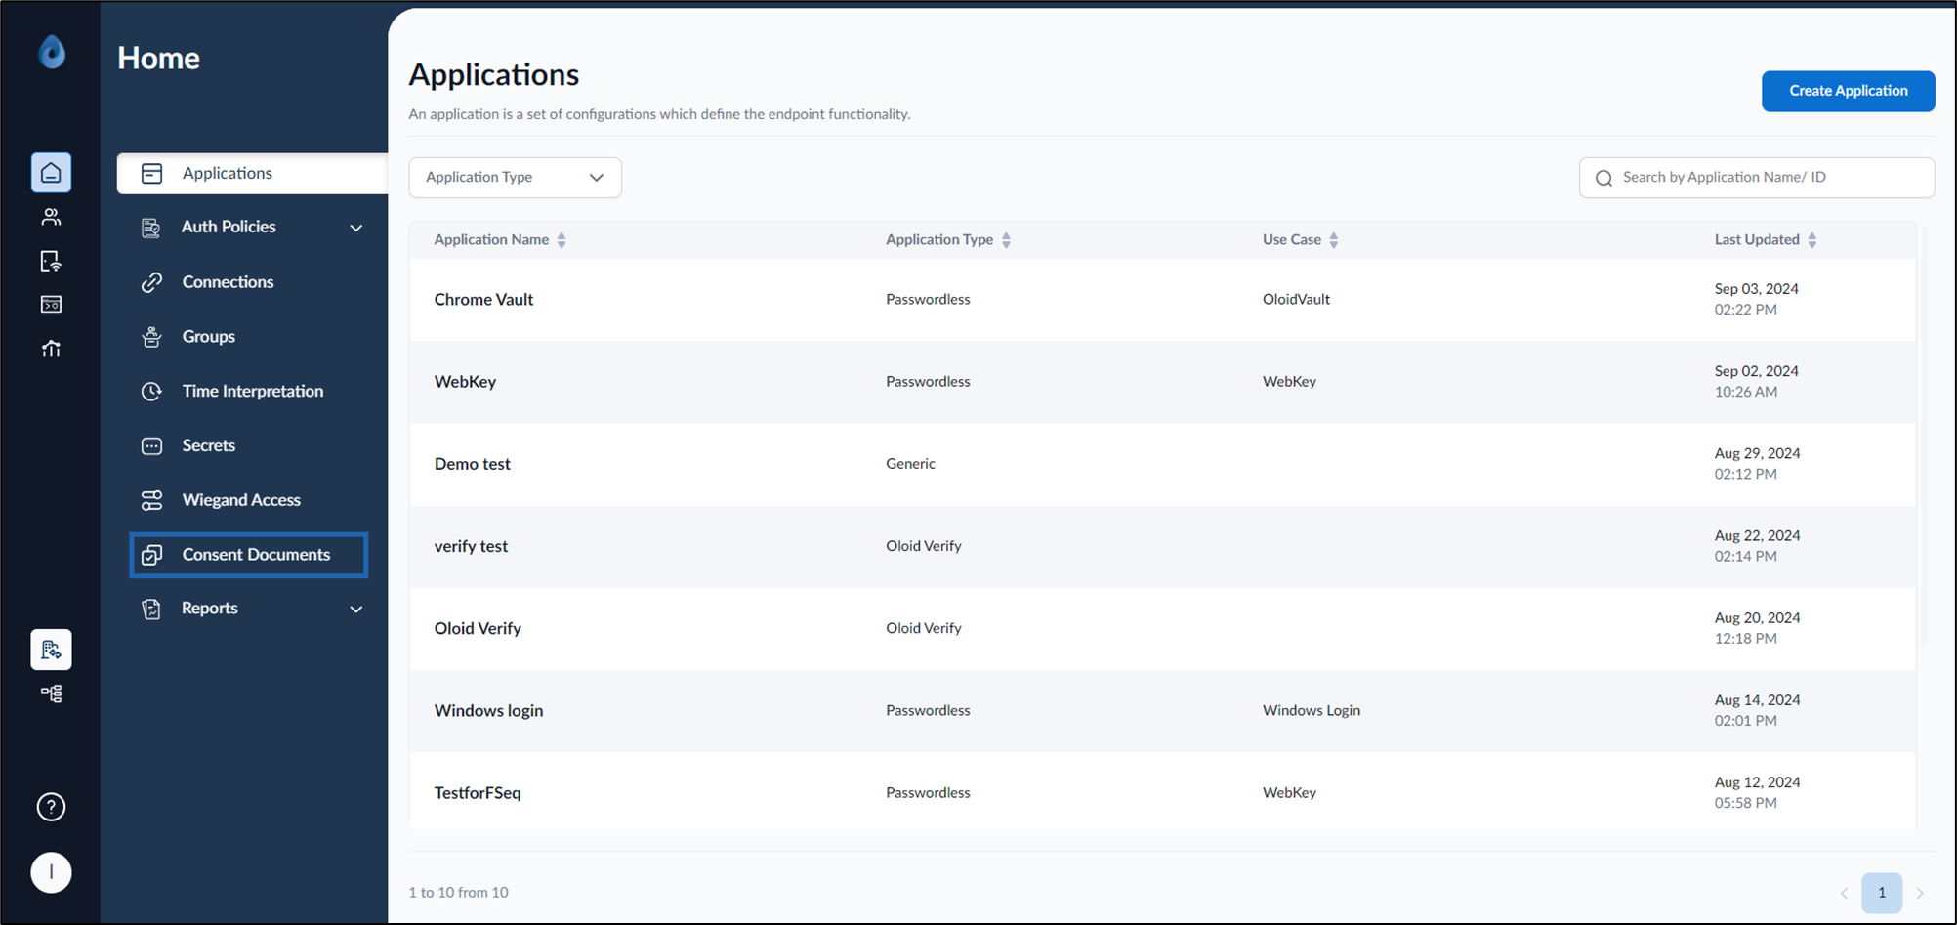The width and height of the screenshot is (1957, 925).
Task: Click the Connections link icon
Action: [151, 282]
